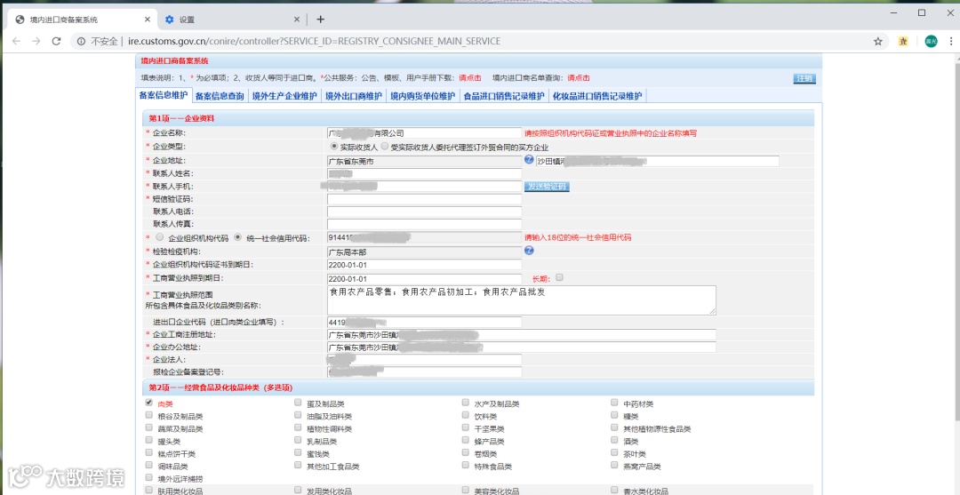Uncheck the 肉类 checkbox
960x495 pixels.
pyautogui.click(x=148, y=403)
